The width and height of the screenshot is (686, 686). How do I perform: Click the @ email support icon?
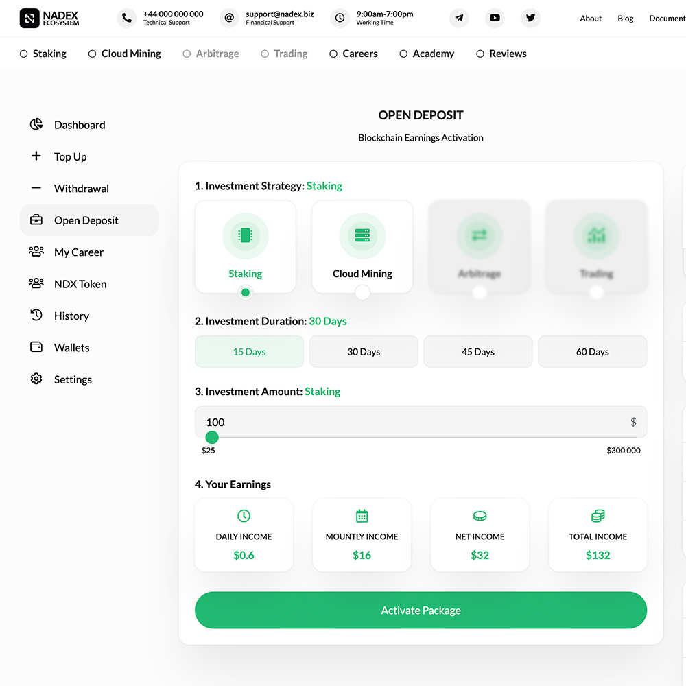pos(229,19)
